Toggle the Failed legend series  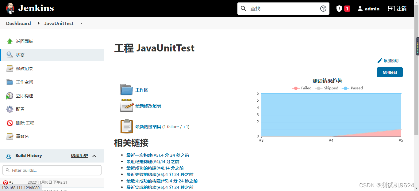click(302, 88)
